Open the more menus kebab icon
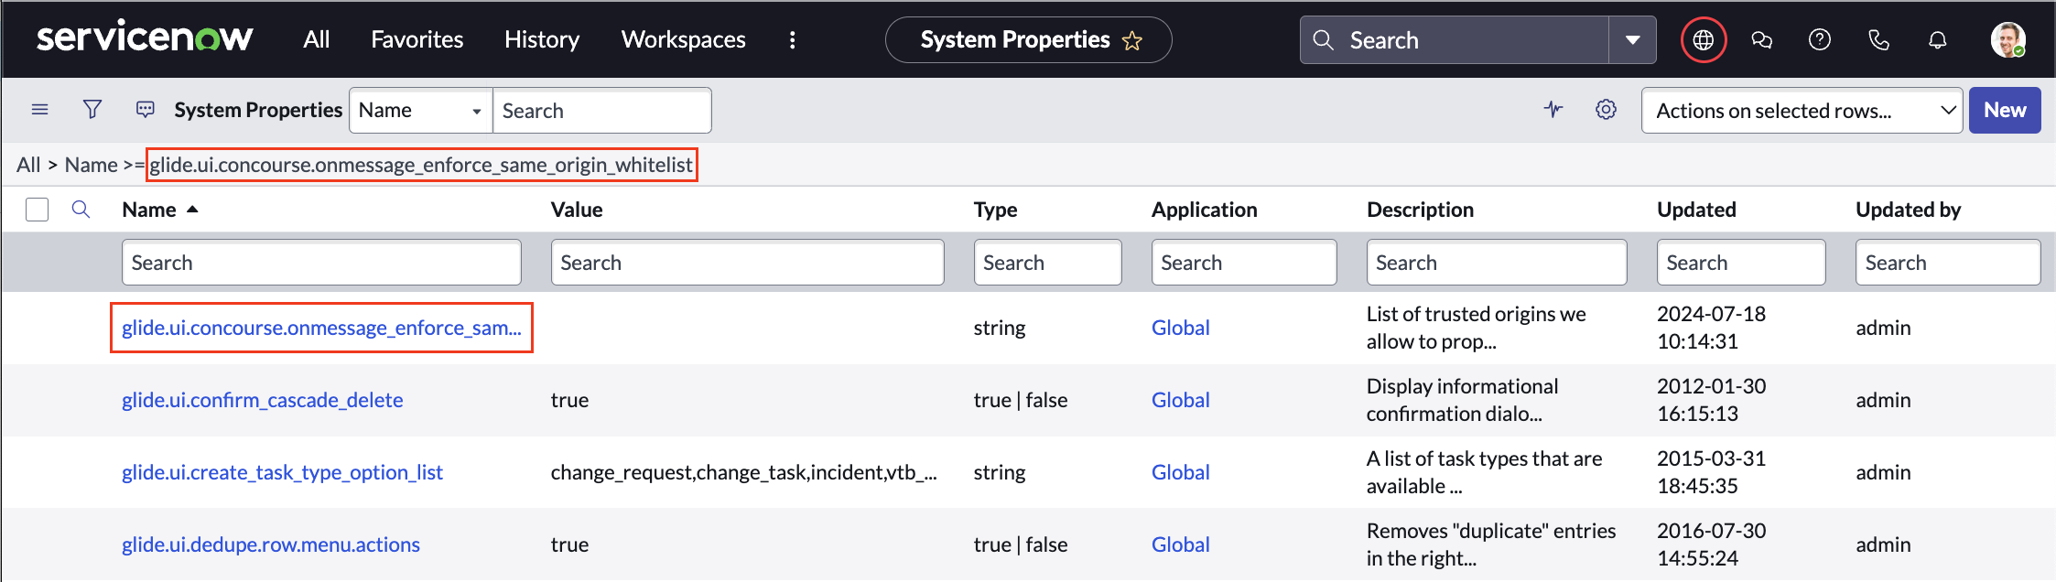The width and height of the screenshot is (2056, 582). (x=793, y=39)
